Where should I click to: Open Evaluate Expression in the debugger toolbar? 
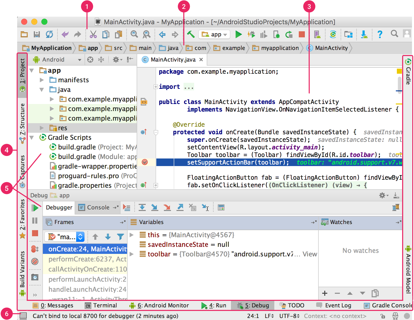221,207
